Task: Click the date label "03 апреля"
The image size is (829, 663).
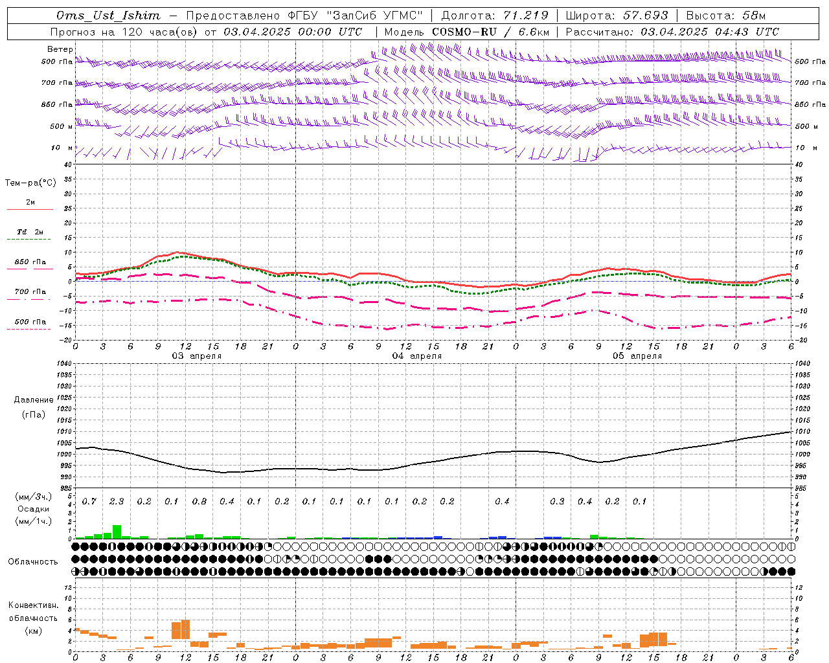Action: click(x=197, y=356)
